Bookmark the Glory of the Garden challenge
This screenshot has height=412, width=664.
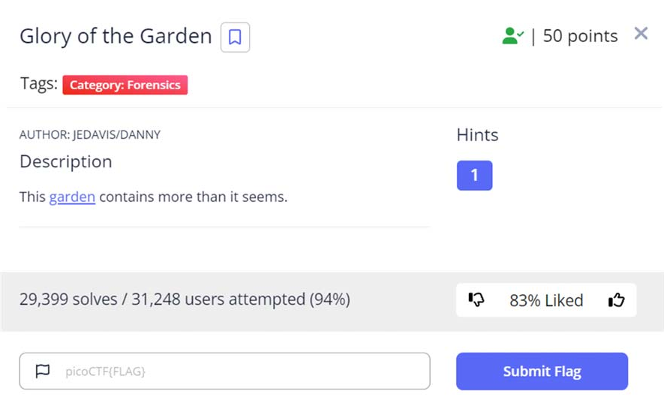click(x=235, y=37)
